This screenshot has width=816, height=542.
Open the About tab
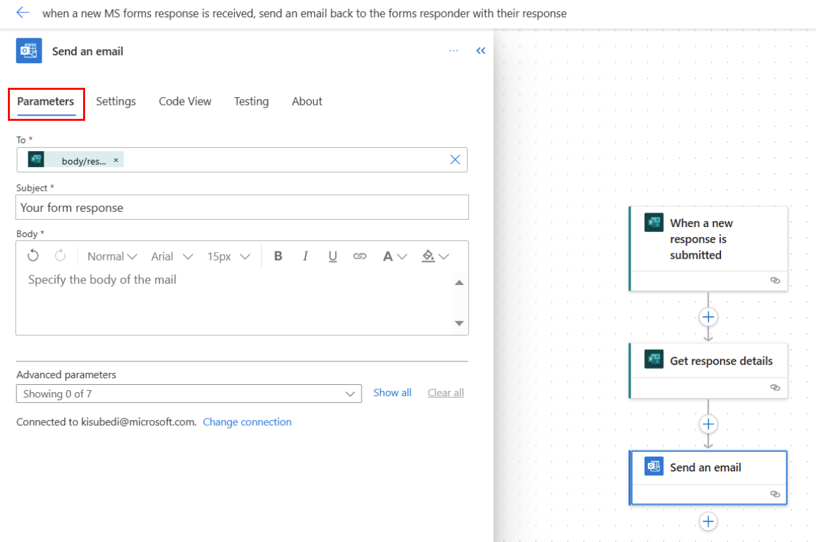click(x=307, y=101)
